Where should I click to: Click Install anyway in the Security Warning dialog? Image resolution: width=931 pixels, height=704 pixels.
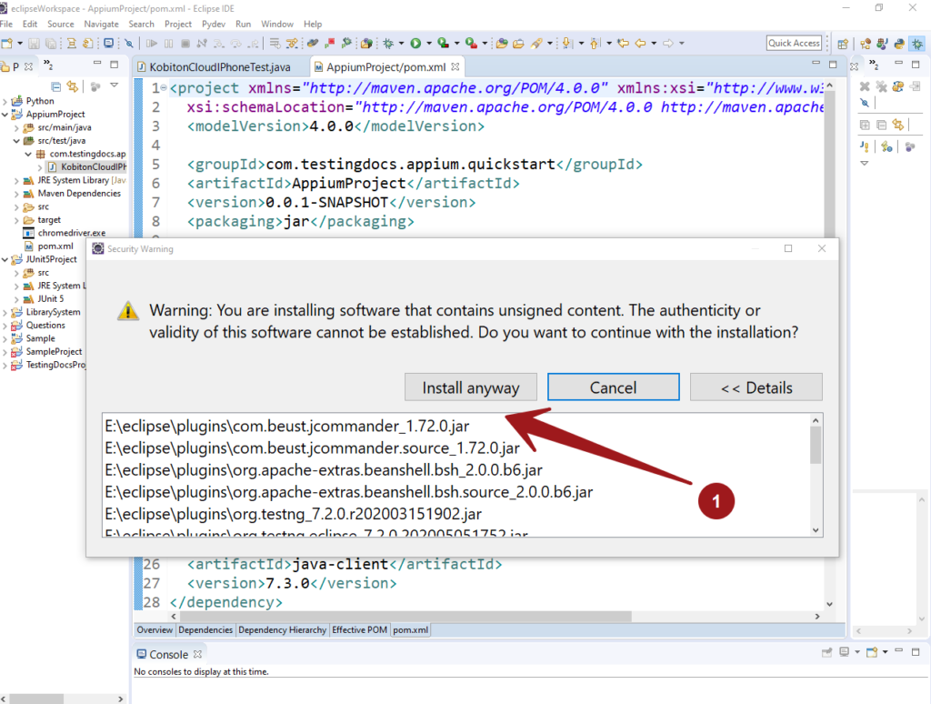(470, 387)
